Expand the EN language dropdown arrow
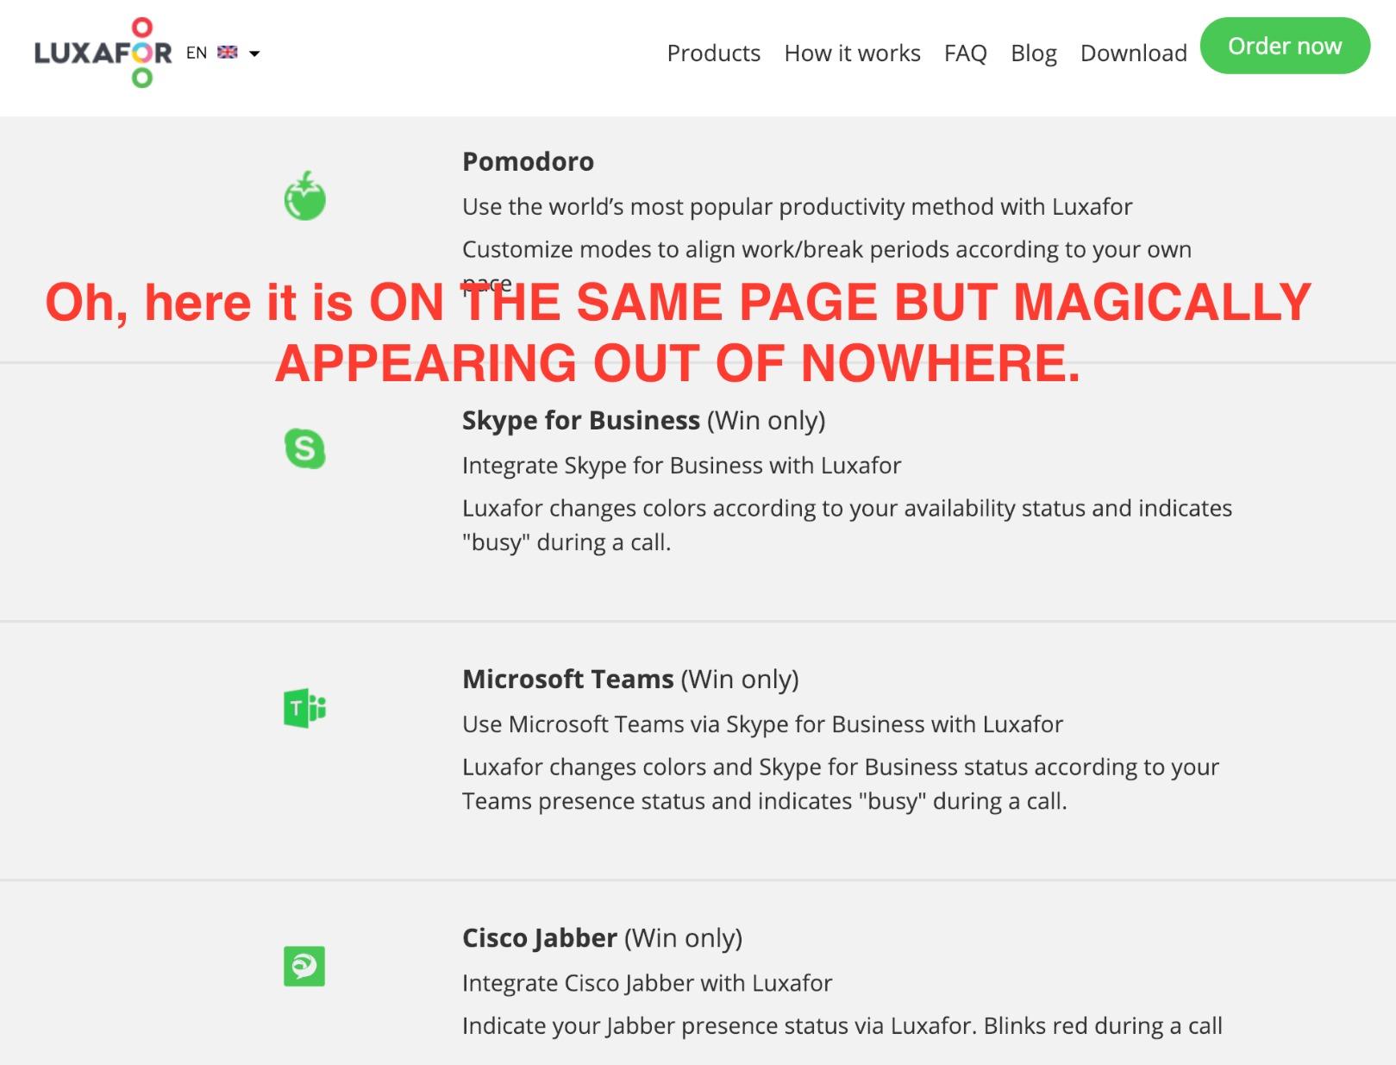 coord(254,53)
